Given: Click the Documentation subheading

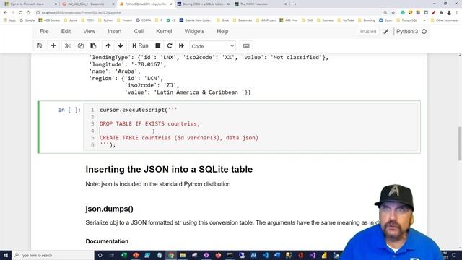Looking at the screenshot, I should [107, 241].
